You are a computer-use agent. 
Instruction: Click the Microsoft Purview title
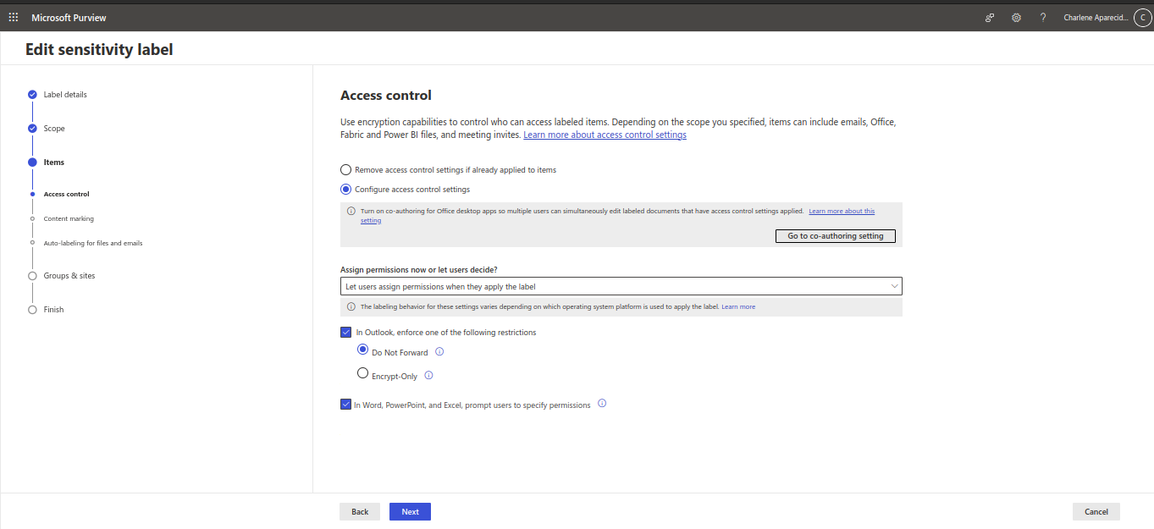[69, 17]
